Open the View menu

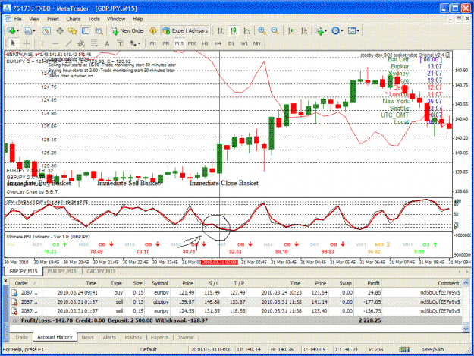point(34,19)
